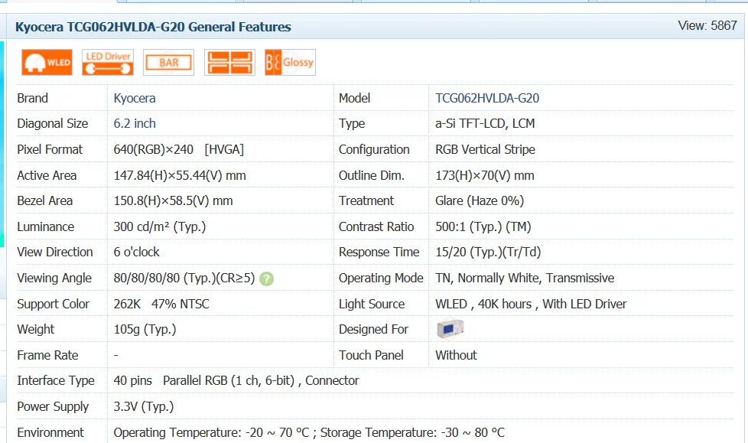The image size is (748, 443).
Task: Select the view direction value 6 o'clock
Action: tap(136, 252)
